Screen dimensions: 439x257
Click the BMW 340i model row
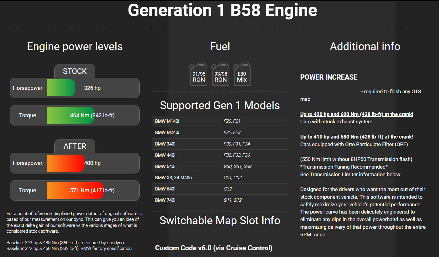[x=220, y=144]
